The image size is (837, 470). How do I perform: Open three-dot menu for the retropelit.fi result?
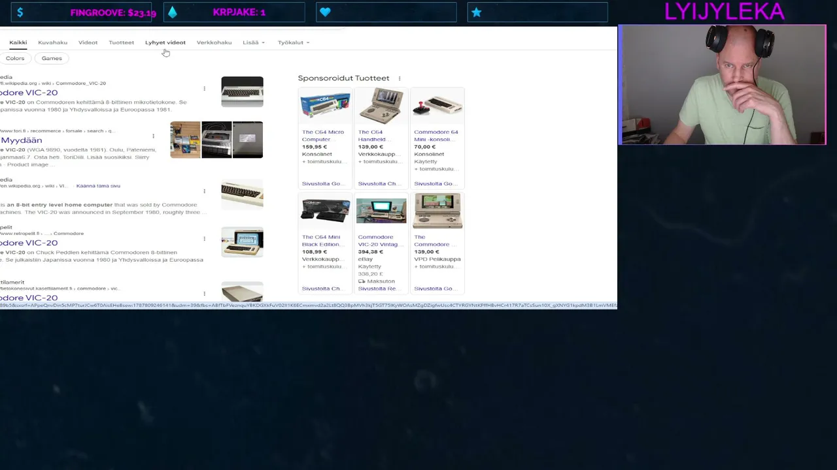coord(204,238)
